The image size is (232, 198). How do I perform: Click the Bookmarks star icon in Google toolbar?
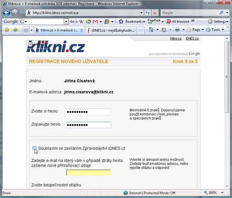[x=121, y=21]
